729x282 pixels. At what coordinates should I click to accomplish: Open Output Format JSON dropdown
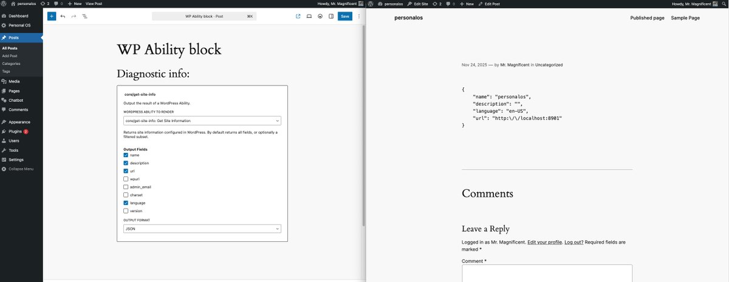tap(202, 229)
